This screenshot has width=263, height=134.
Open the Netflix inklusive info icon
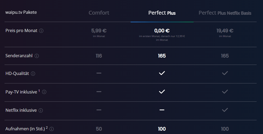click(41, 110)
